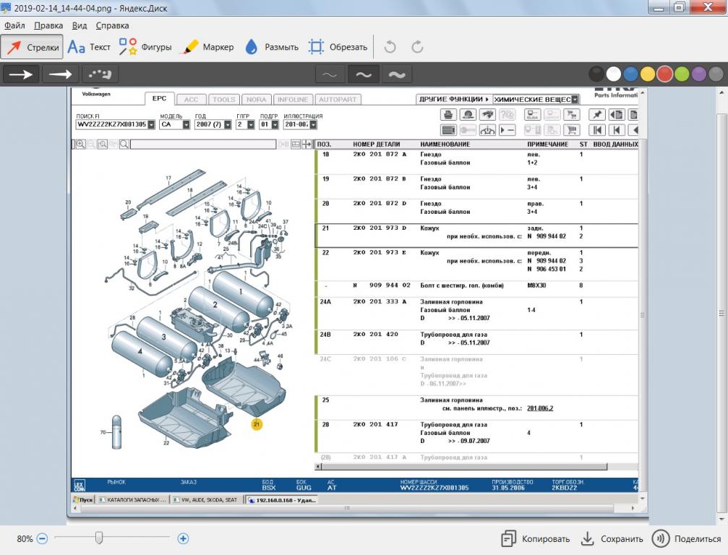Click the Пуск start button in the captured taskbar
Screen dimensions: 728x555
(84, 500)
